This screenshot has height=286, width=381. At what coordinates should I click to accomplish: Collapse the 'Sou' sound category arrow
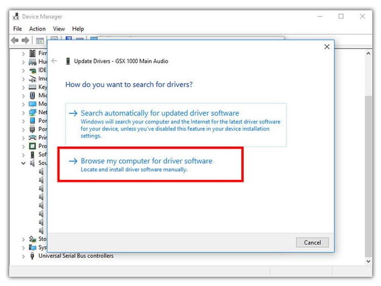point(23,163)
